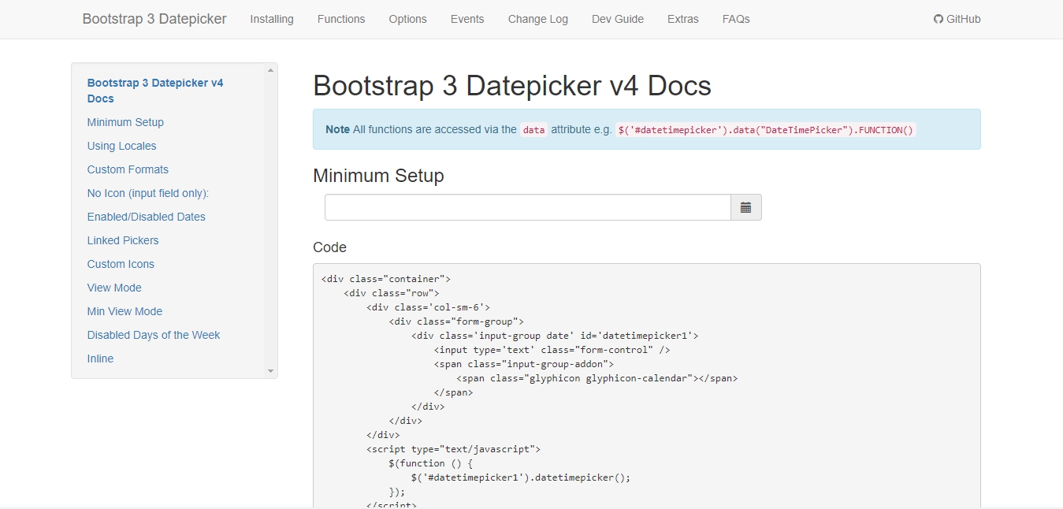Click the sidebar scroll up arrow
Viewport: 1063px width, 509px height.
[x=270, y=70]
